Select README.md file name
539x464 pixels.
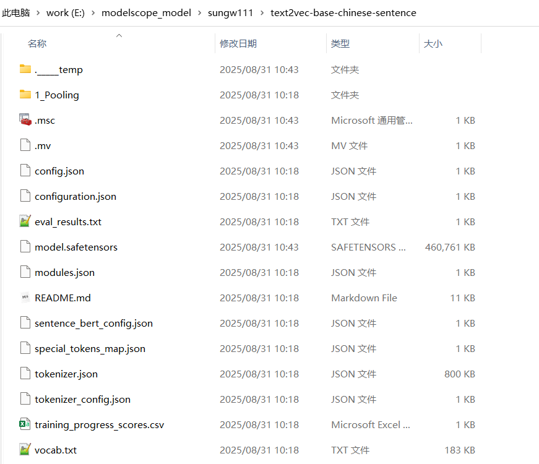[63, 298]
